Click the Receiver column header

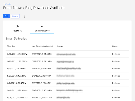[60, 46]
